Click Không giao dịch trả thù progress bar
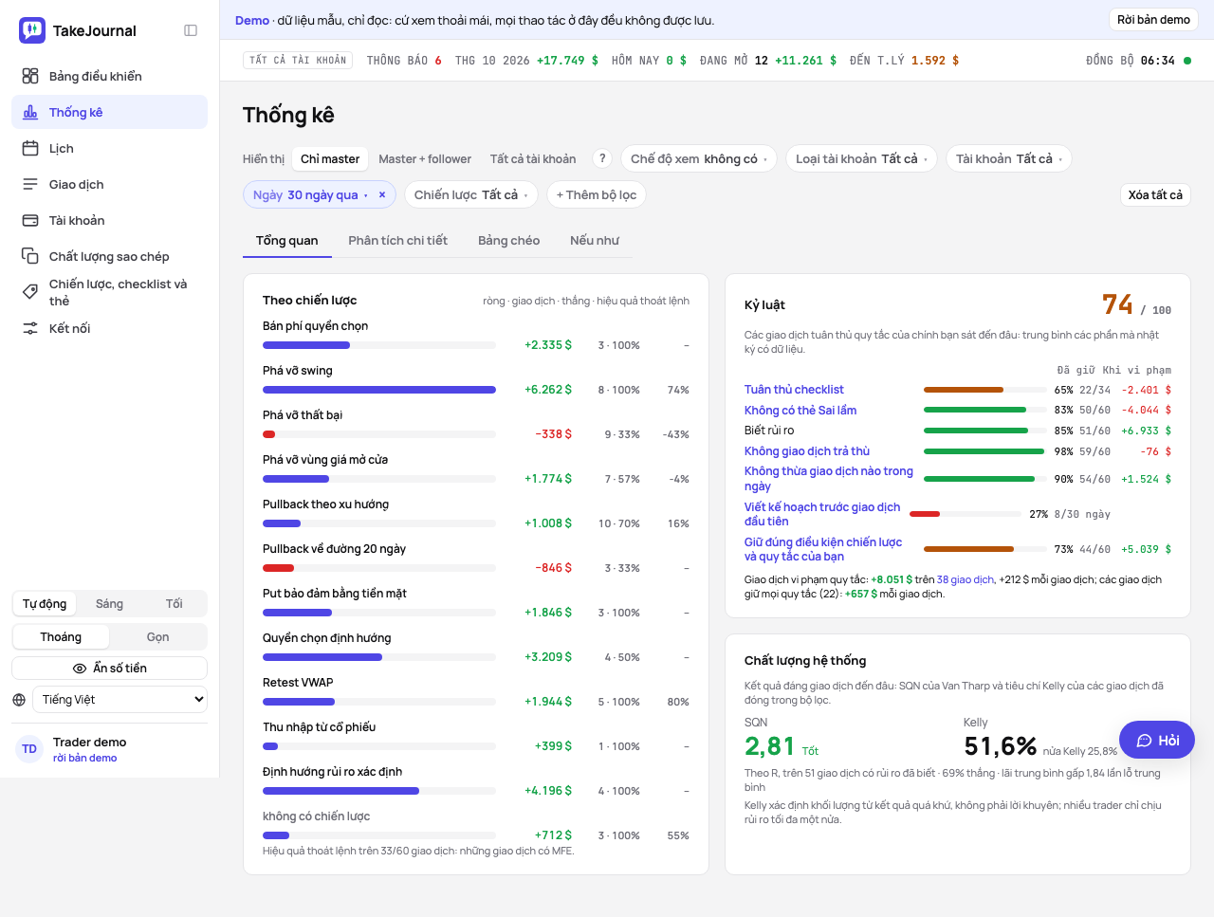 984,451
